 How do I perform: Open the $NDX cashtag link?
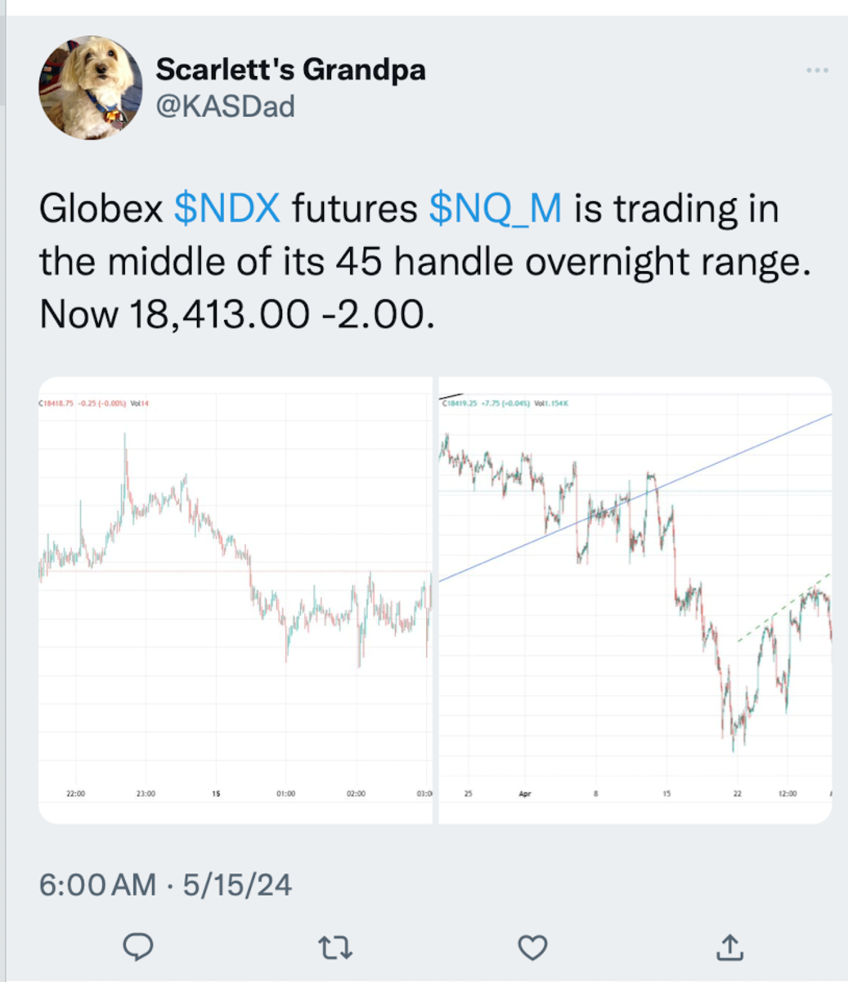(227, 209)
